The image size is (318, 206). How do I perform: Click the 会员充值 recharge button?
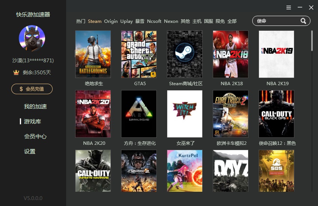pyautogui.click(x=32, y=89)
